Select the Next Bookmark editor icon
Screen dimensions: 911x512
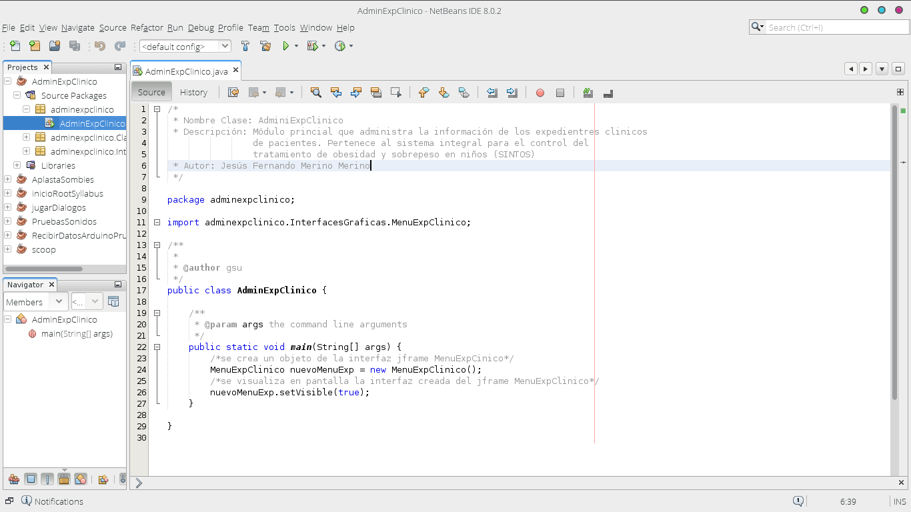443,93
